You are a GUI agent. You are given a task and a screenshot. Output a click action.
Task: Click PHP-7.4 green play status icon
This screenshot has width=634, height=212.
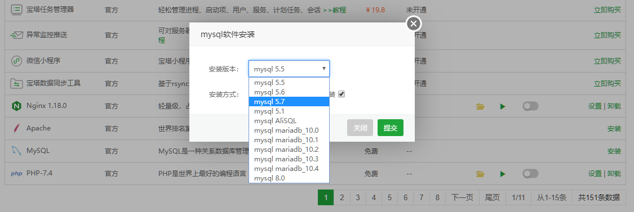503,174
